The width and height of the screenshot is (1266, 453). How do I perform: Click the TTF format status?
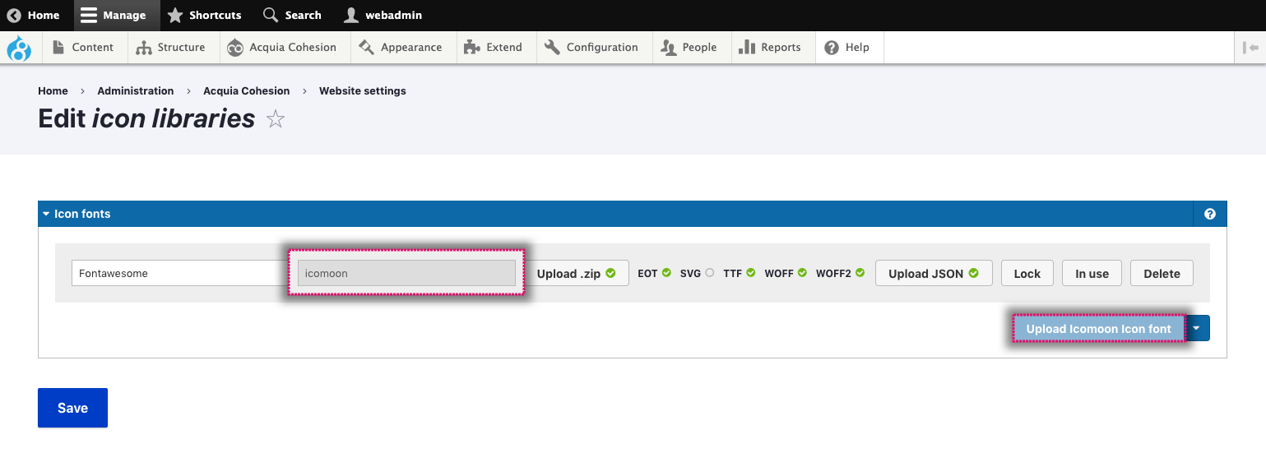[x=739, y=273]
